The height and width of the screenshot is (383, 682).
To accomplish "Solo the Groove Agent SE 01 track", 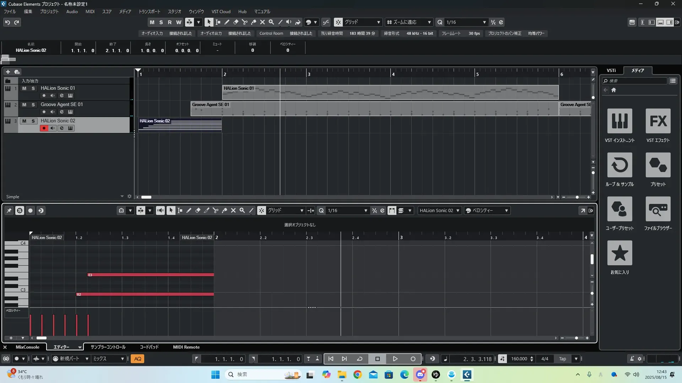I will pos(33,105).
